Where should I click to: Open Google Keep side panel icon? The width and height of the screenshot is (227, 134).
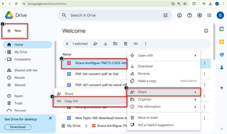click(x=222, y=42)
